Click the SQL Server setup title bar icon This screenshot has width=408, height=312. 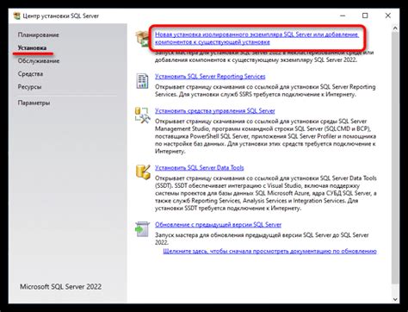click(x=16, y=16)
